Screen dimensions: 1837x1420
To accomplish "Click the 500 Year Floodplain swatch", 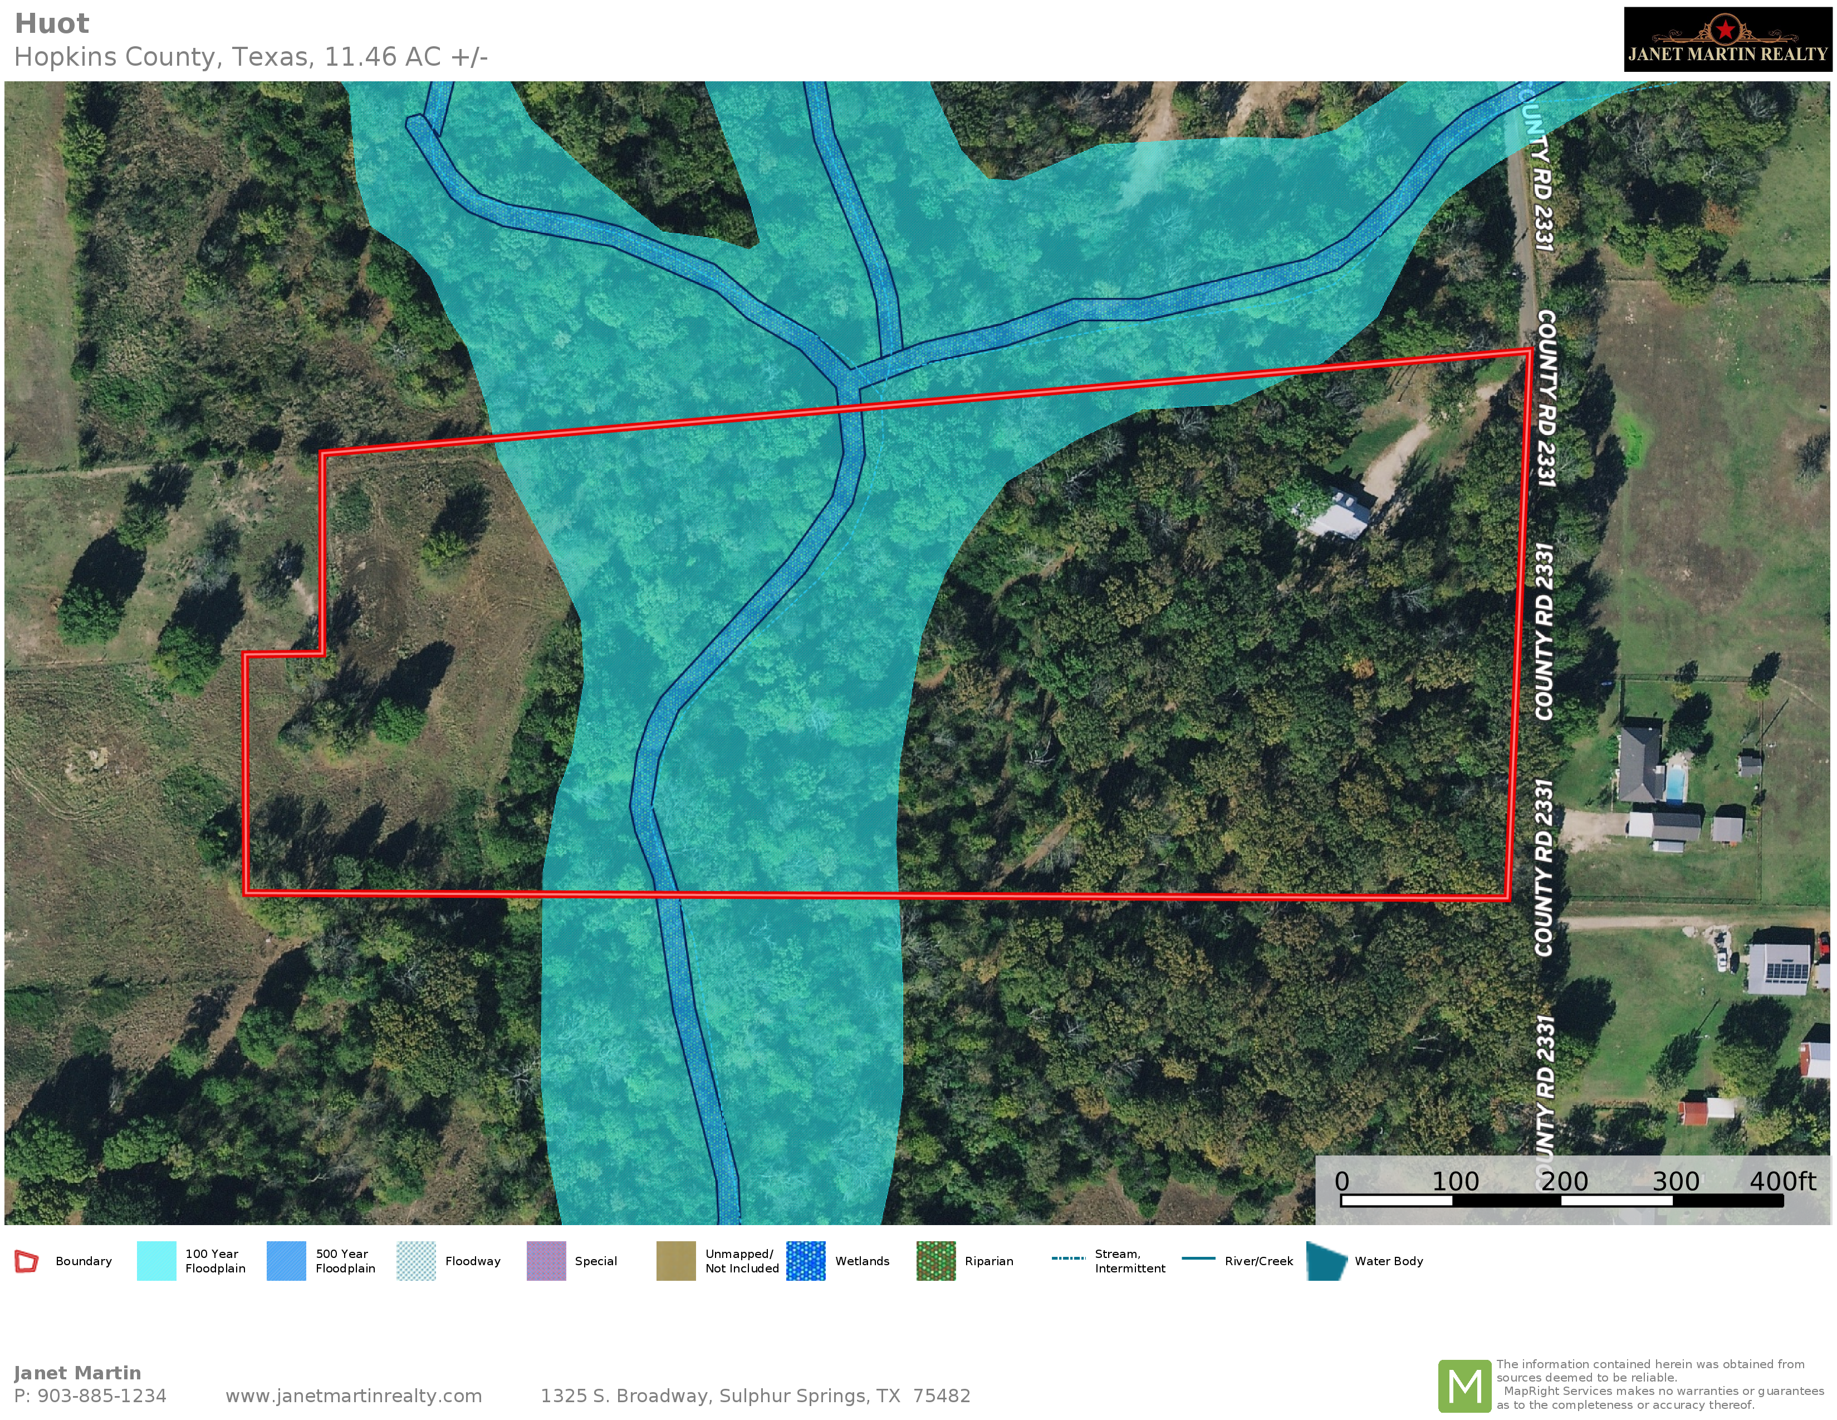I will [286, 1261].
